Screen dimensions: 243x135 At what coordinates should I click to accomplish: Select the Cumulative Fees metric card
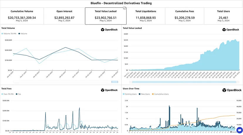[x=185, y=16]
